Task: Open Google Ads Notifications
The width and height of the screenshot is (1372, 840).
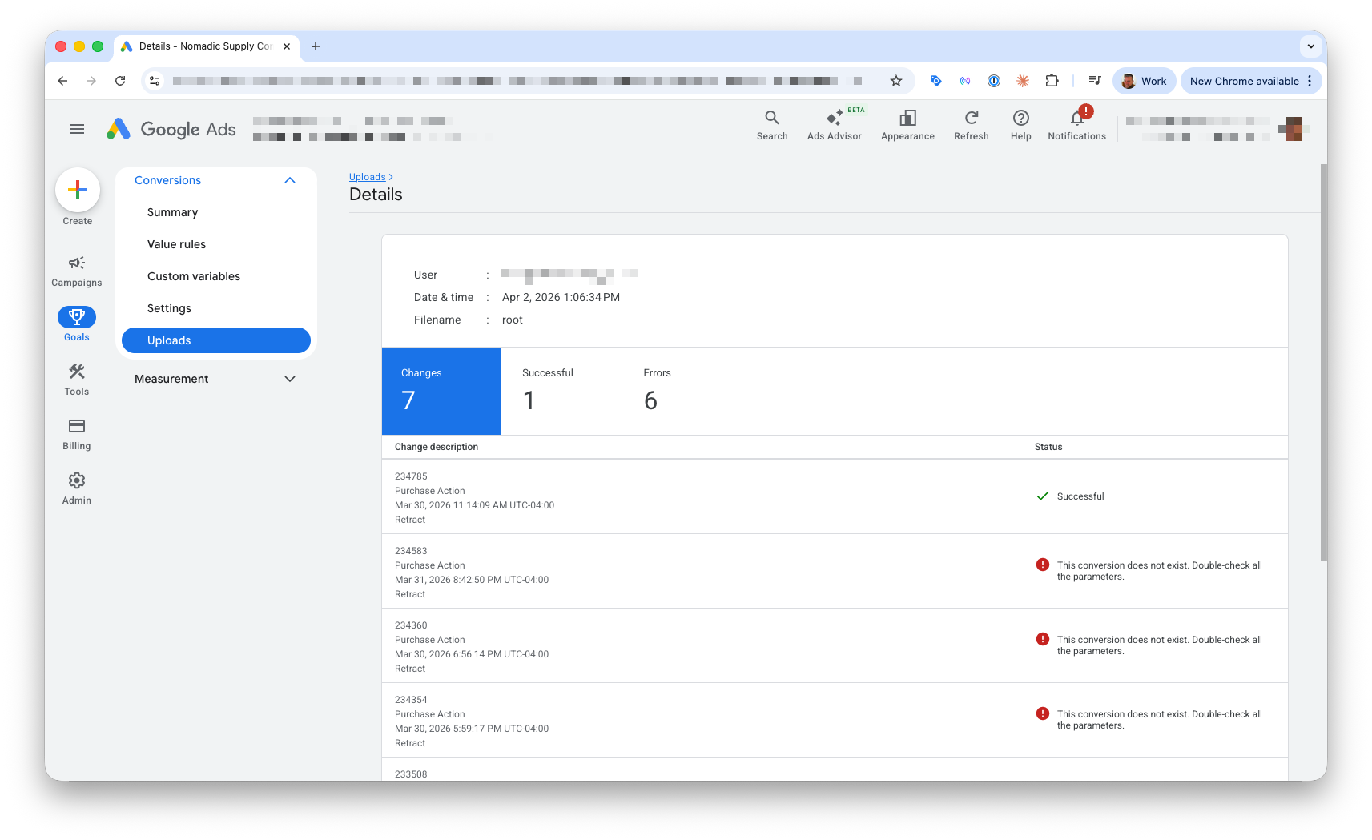Action: [1076, 124]
